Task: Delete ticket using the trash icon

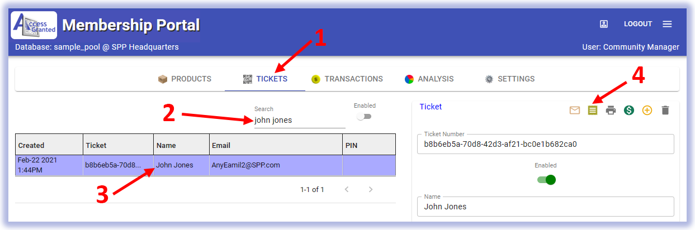Action: tap(665, 111)
